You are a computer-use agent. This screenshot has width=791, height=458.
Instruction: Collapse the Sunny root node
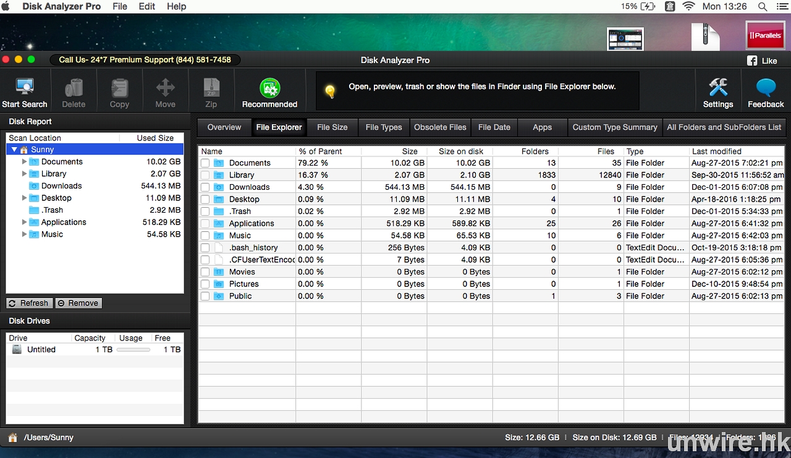tap(15, 150)
